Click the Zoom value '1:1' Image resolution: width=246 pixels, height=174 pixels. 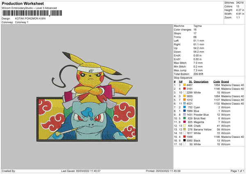coord(238,17)
